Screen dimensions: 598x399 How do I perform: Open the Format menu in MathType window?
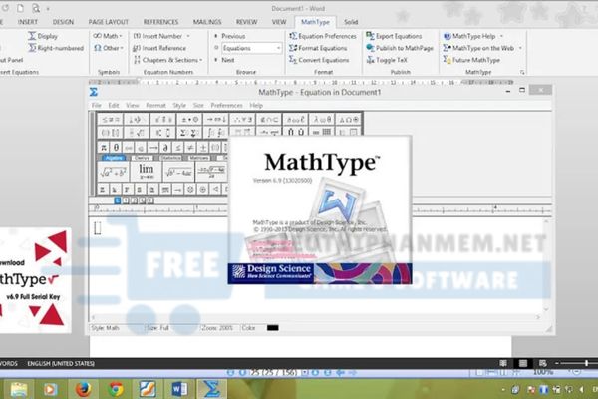point(155,105)
